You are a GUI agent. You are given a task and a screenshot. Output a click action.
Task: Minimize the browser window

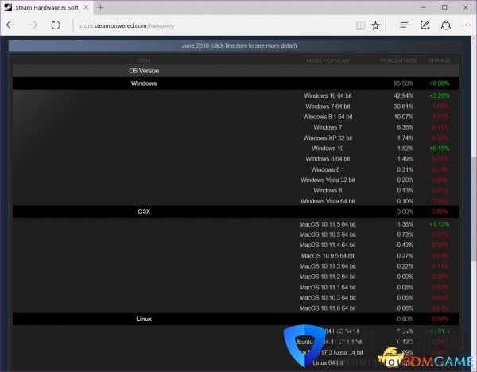coord(423,7)
